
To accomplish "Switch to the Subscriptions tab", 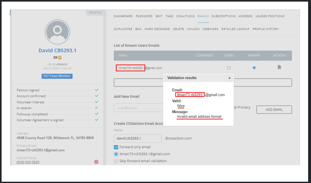I will coord(224,16).
